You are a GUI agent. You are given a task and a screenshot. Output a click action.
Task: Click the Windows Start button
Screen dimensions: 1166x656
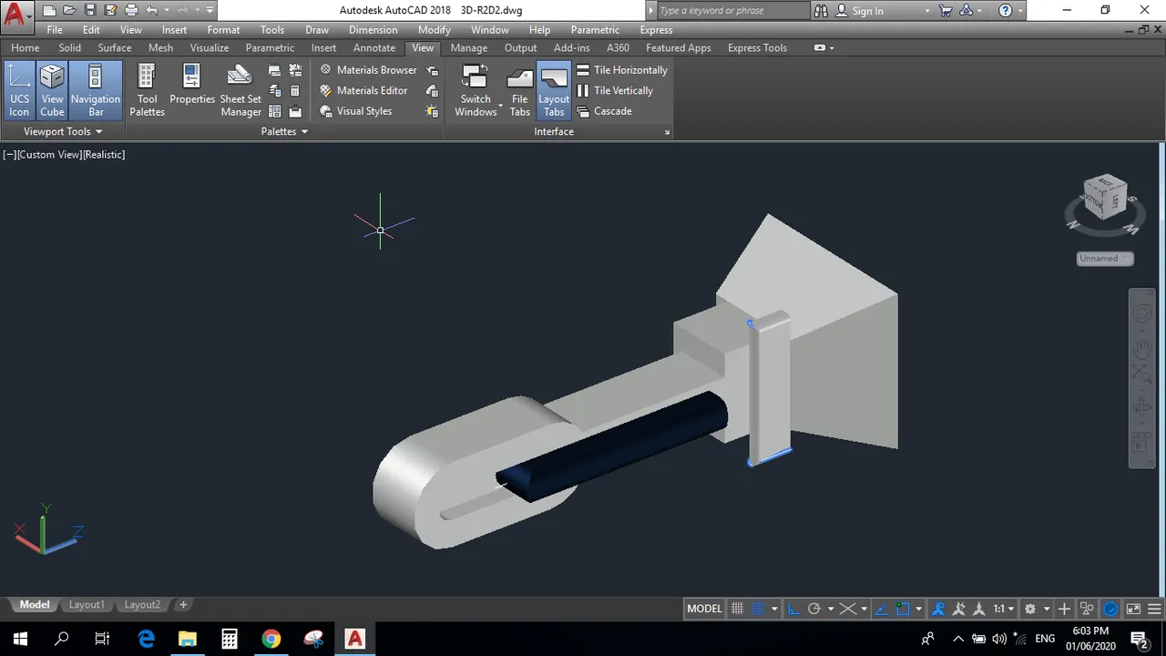click(x=20, y=639)
